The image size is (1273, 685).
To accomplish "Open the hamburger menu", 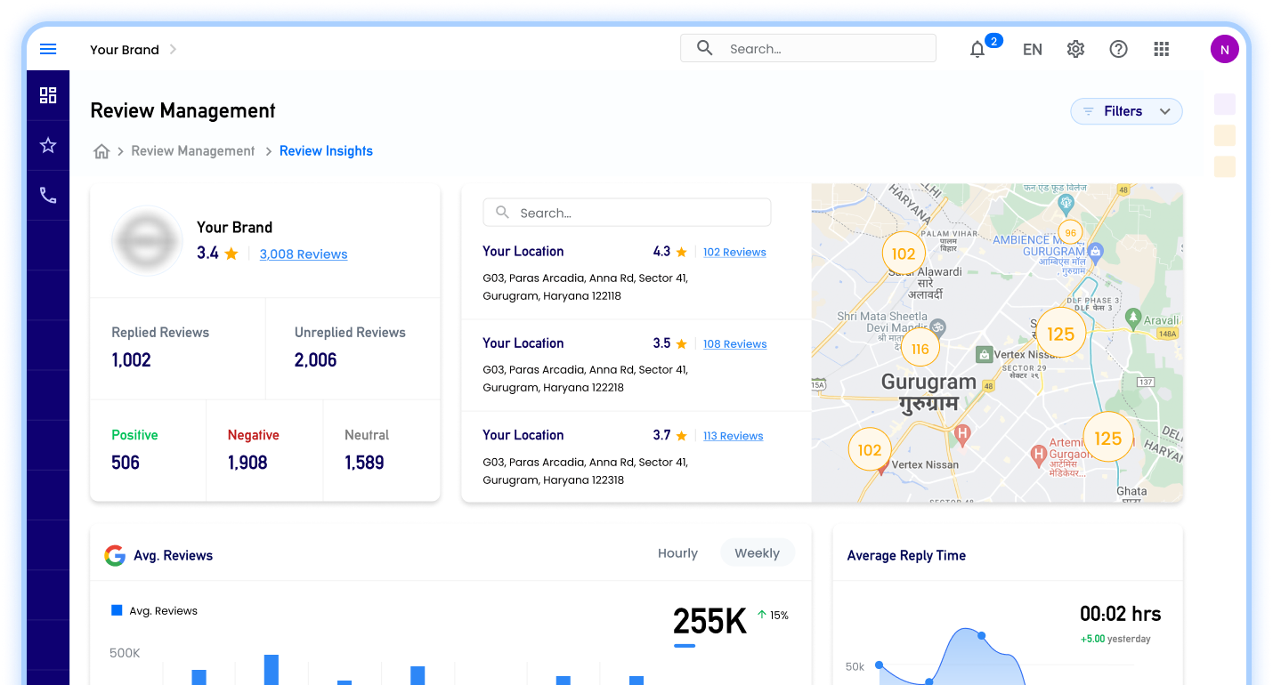I will click(48, 49).
